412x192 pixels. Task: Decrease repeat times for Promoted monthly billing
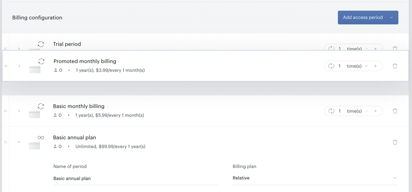point(367,66)
